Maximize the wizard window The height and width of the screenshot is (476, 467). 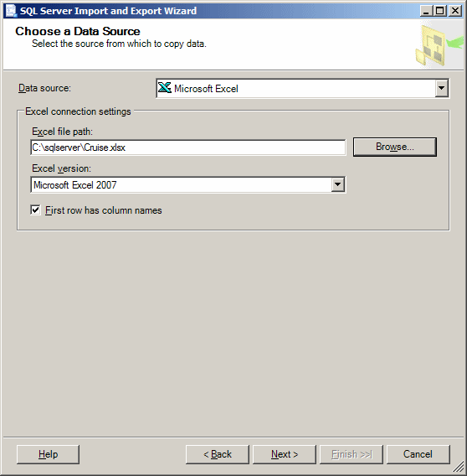click(440, 11)
